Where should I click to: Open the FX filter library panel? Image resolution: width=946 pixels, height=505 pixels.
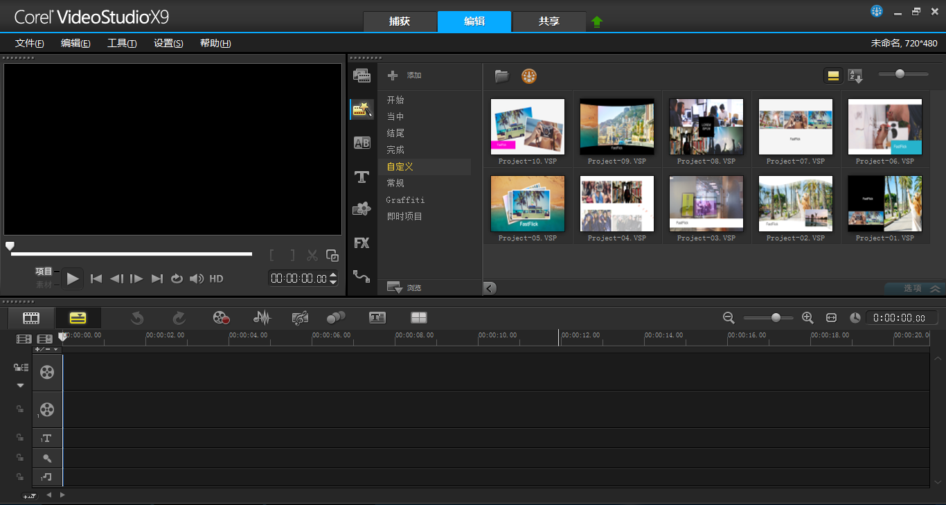click(x=362, y=243)
